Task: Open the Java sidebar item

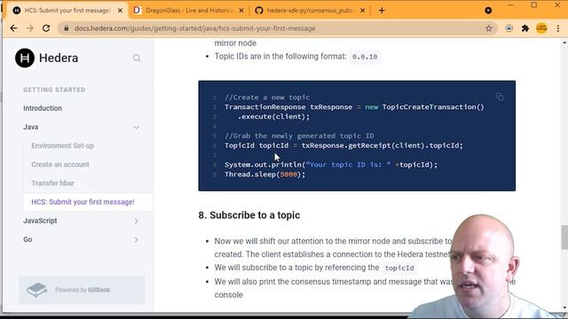Action: tap(31, 127)
